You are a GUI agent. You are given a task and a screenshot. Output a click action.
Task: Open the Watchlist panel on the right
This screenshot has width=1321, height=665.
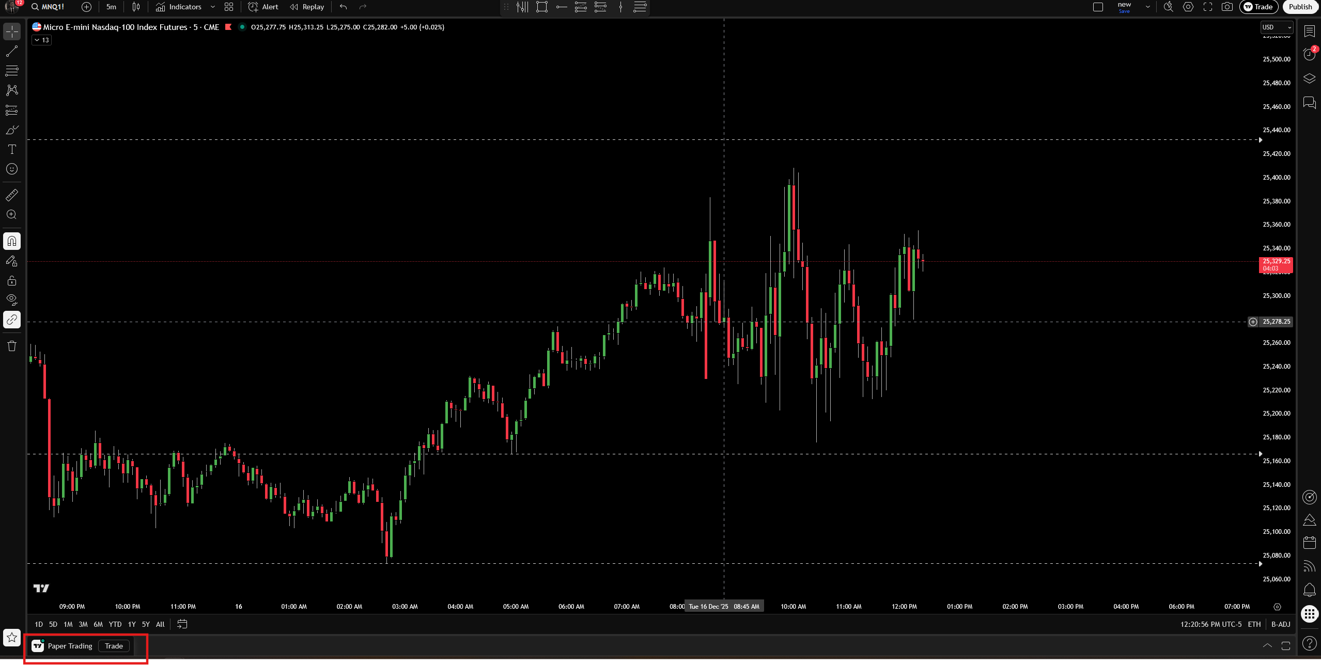point(1310,31)
